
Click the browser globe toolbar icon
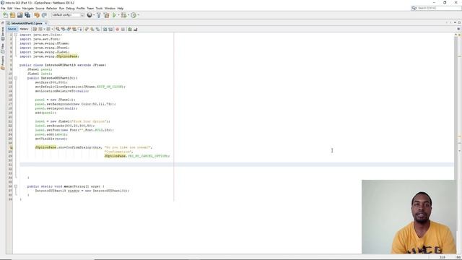tap(90, 15)
